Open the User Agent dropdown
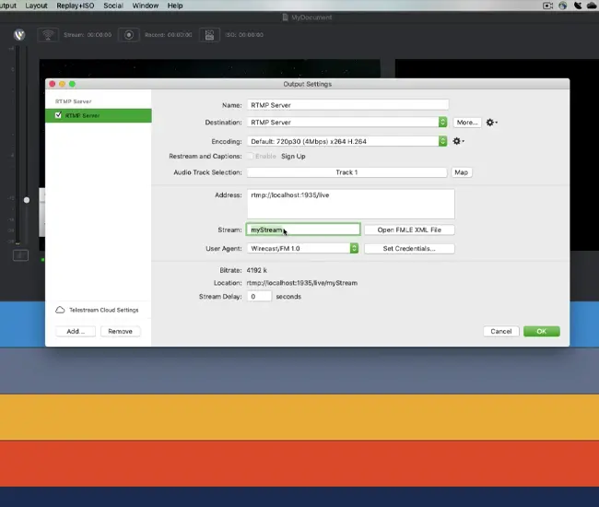 pyautogui.click(x=302, y=248)
